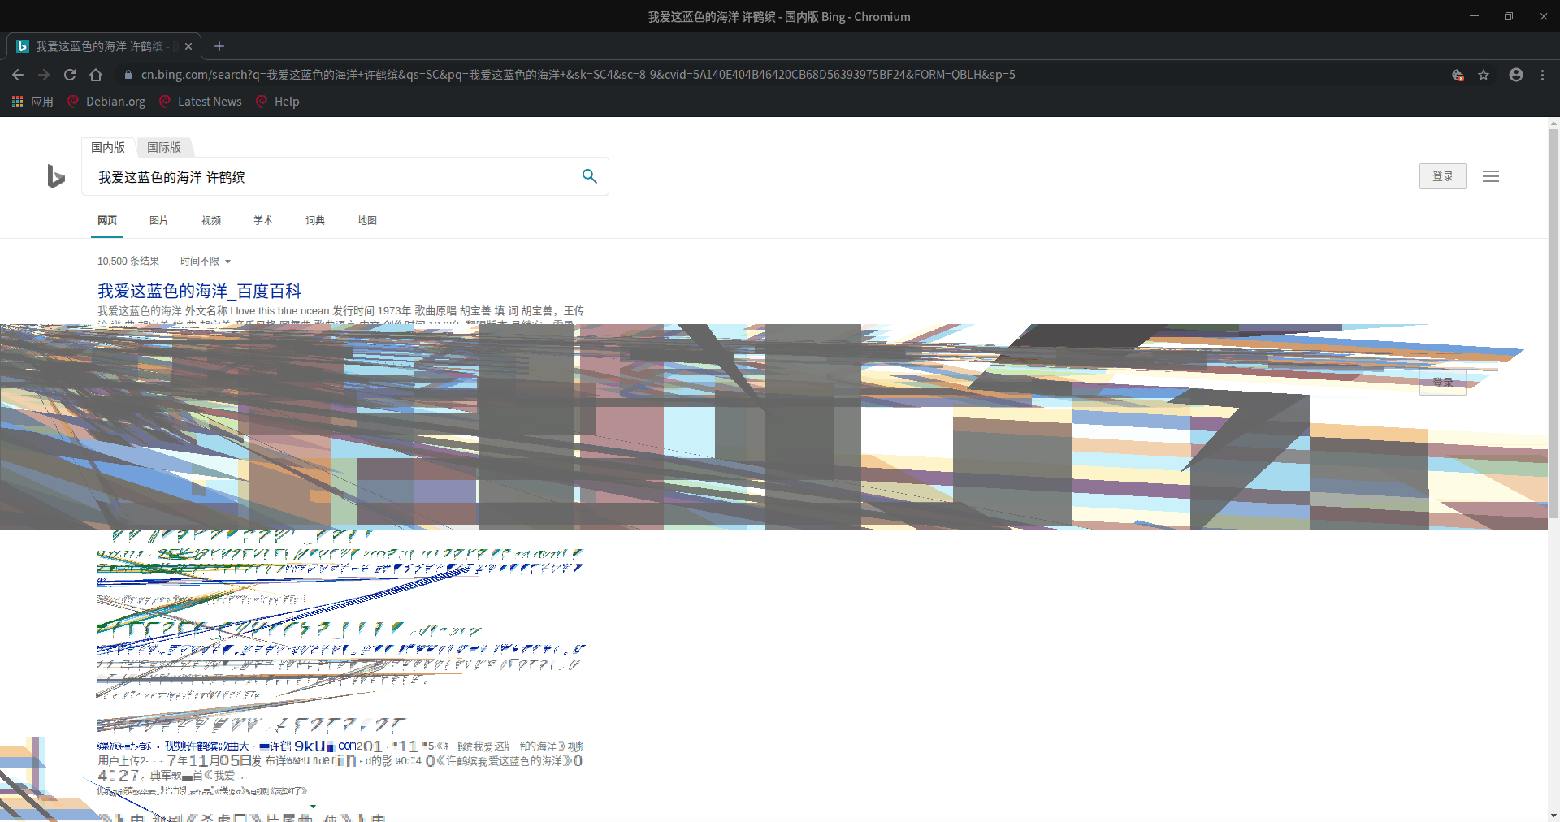Open the Chromium three-dot menu

(x=1543, y=75)
